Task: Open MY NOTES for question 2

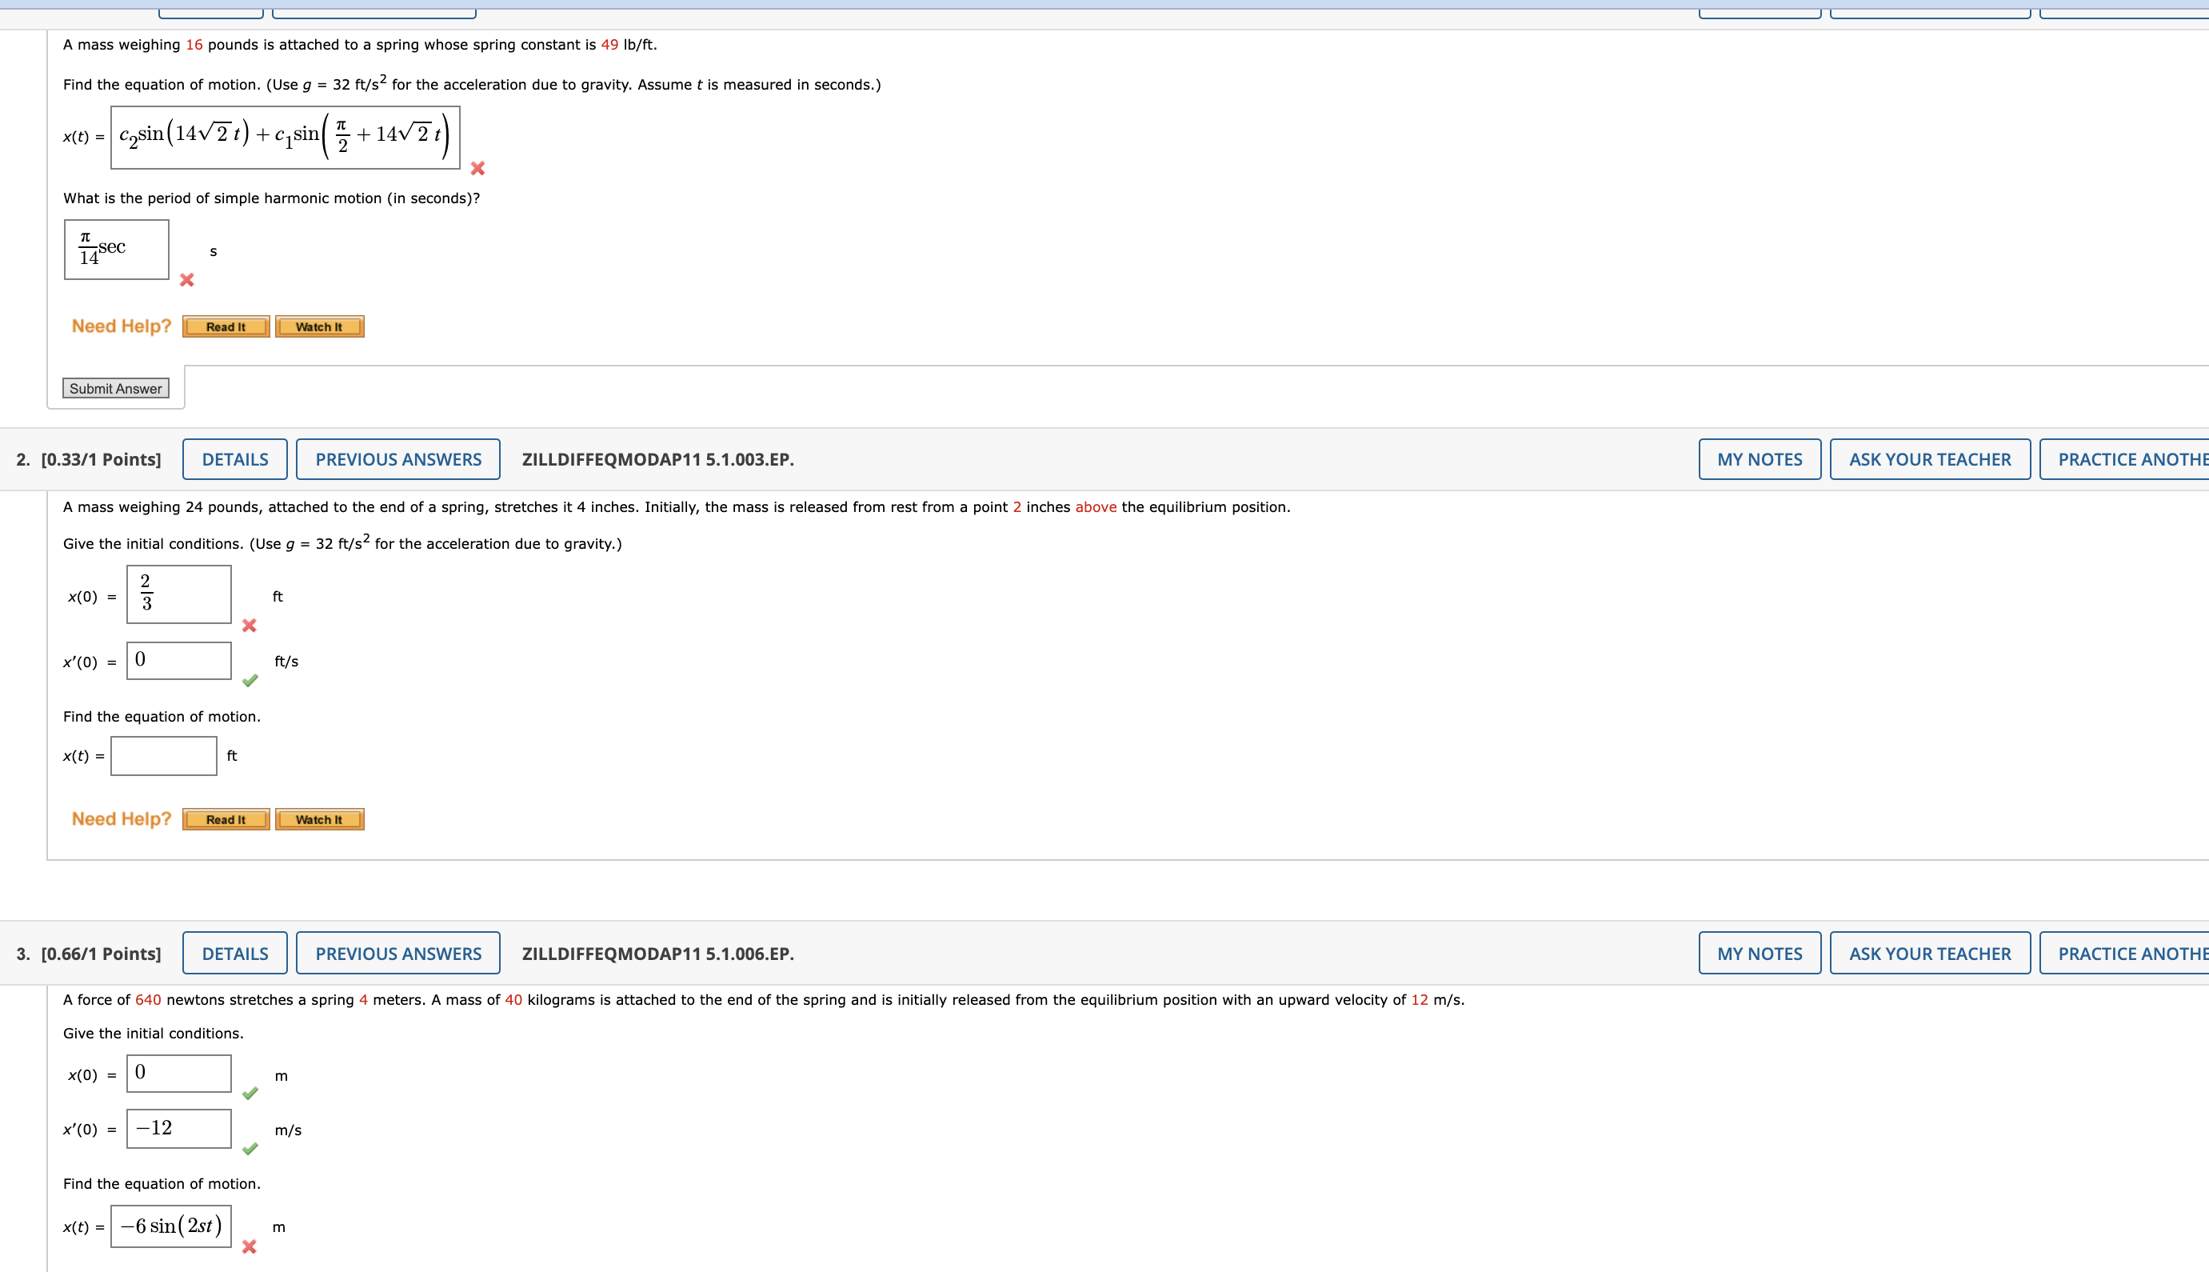Action: click(1760, 459)
